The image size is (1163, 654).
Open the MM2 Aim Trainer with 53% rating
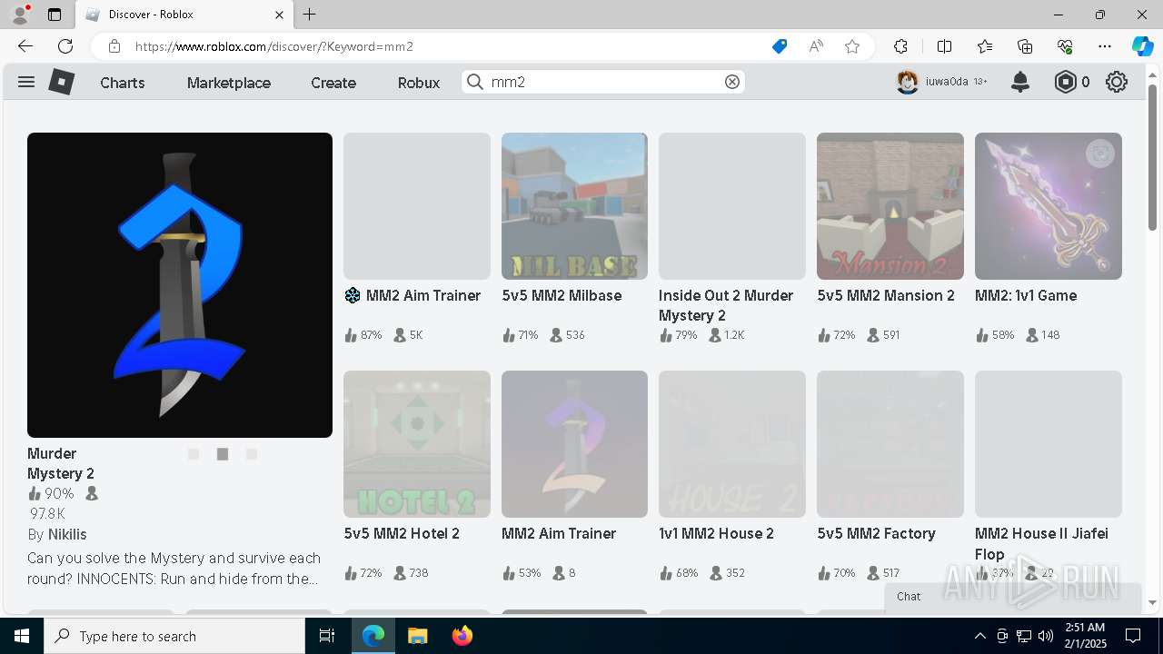click(x=574, y=444)
